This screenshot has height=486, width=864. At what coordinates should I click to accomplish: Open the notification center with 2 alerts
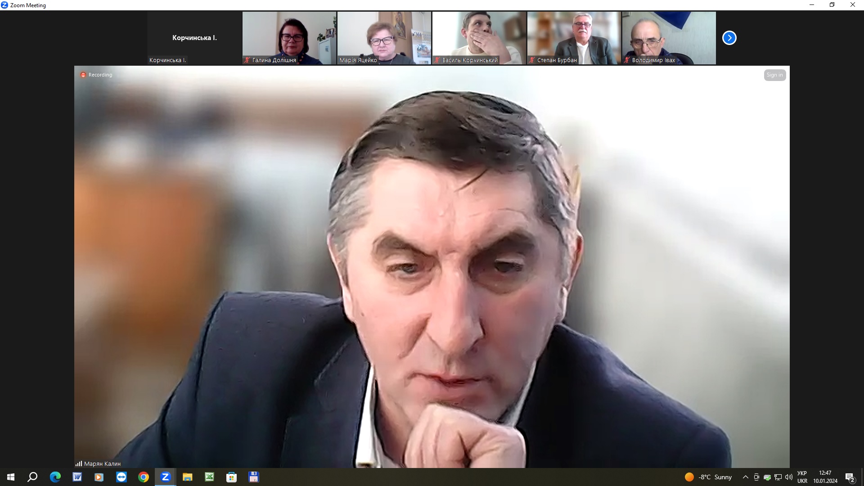(x=850, y=477)
